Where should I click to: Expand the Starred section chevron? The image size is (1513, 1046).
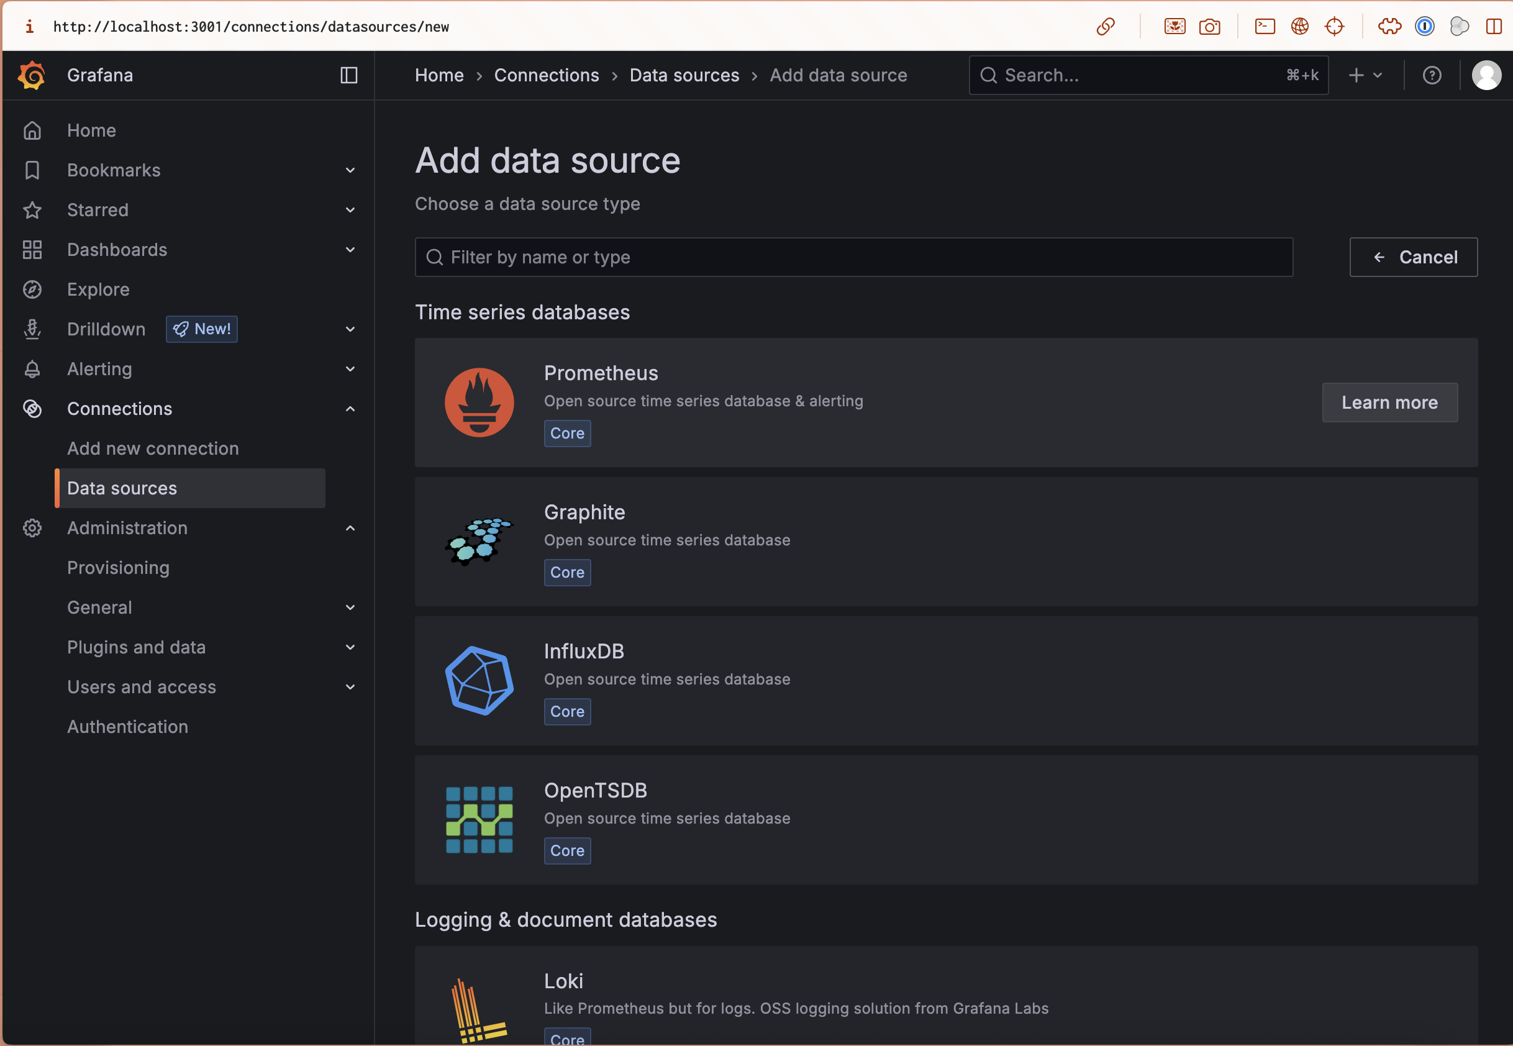click(350, 210)
